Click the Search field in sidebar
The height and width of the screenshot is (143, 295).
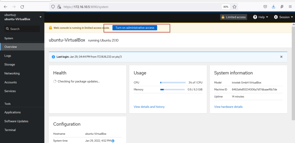click(x=22, y=29)
